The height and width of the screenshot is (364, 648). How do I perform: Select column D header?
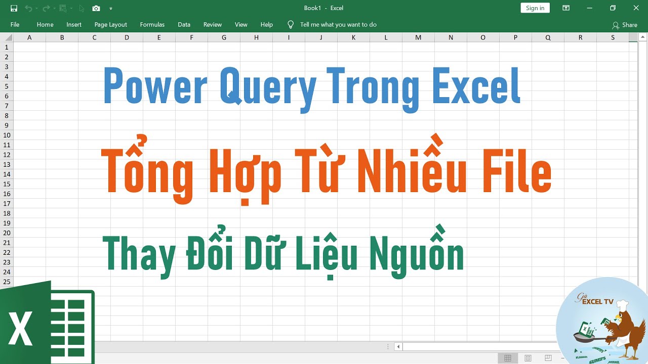tap(127, 37)
